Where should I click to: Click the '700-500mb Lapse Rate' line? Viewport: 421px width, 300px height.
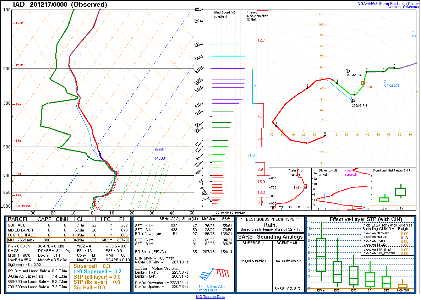coord(37,287)
